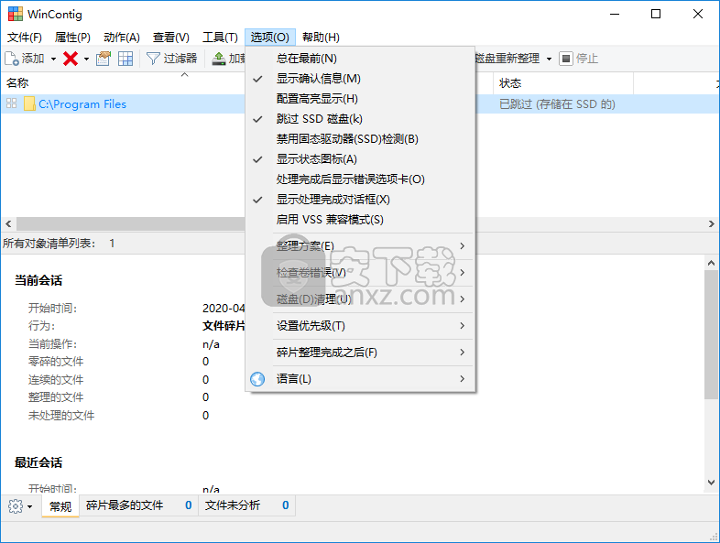Expand 碎片整理完成之后(F) submenu
The width and height of the screenshot is (720, 543).
tap(361, 353)
